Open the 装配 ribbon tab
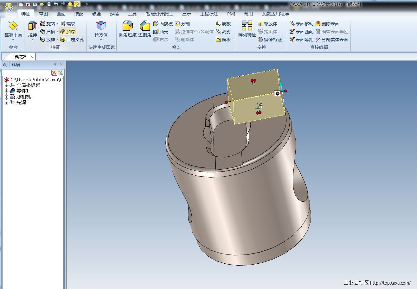Viewport: 417px width, 289px height. pos(79,14)
